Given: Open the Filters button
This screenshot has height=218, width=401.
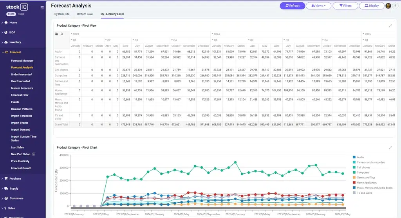Looking at the screenshot, I should tap(345, 5).
